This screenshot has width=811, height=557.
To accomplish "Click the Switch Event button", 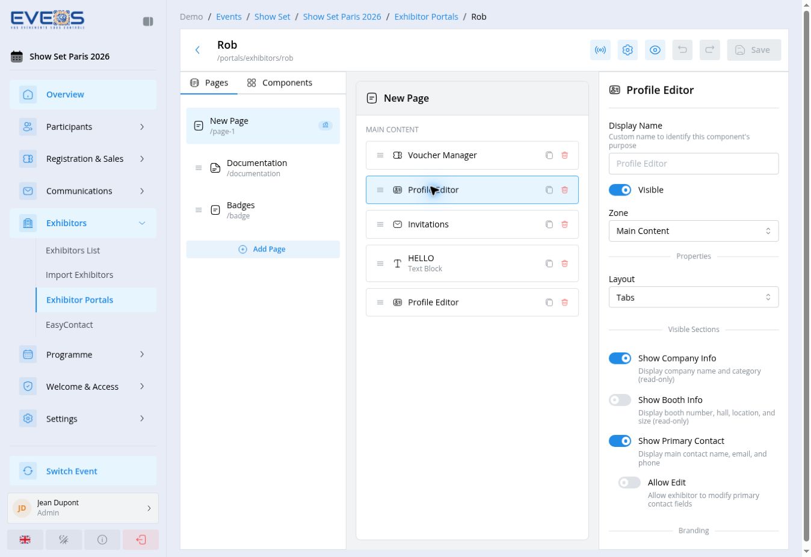I will [83, 471].
